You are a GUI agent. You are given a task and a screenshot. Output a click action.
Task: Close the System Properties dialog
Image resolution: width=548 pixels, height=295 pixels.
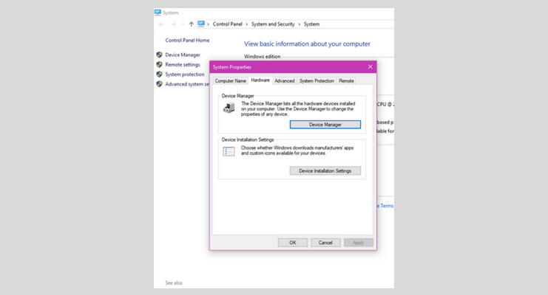click(x=370, y=67)
